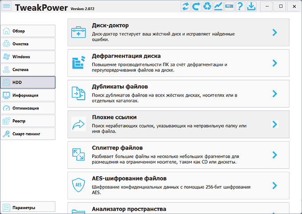Open the hamburger menu icon
The width and height of the screenshot is (302, 214).
pos(6,6)
